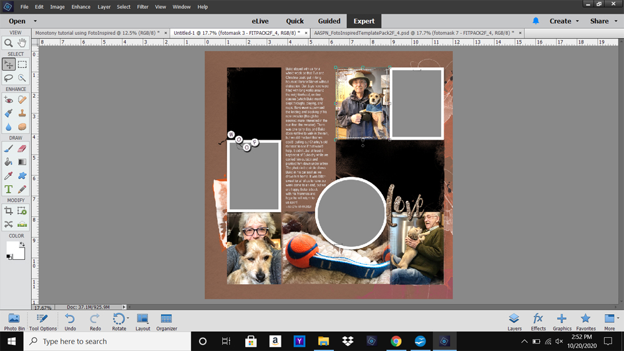
Task: Toggle the Photo Bin panel
Action: [14, 322]
